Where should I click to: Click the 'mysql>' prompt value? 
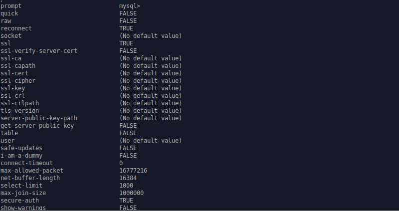[x=130, y=6]
